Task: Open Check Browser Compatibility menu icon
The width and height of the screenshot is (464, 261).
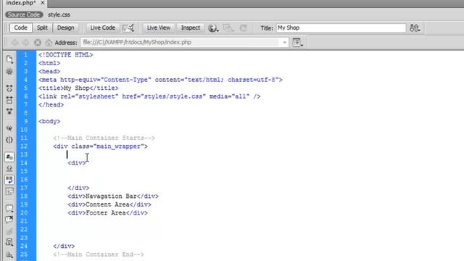Action: tap(128, 28)
